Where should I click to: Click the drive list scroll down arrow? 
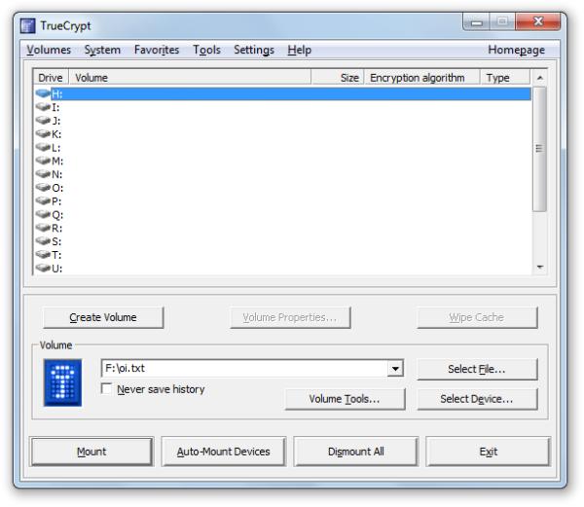coord(539,267)
